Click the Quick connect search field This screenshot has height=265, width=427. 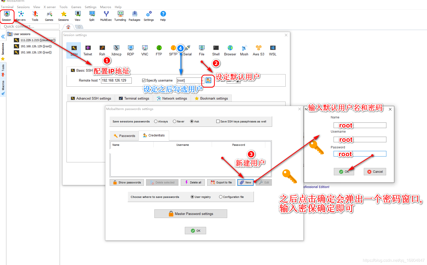[x=30, y=26]
